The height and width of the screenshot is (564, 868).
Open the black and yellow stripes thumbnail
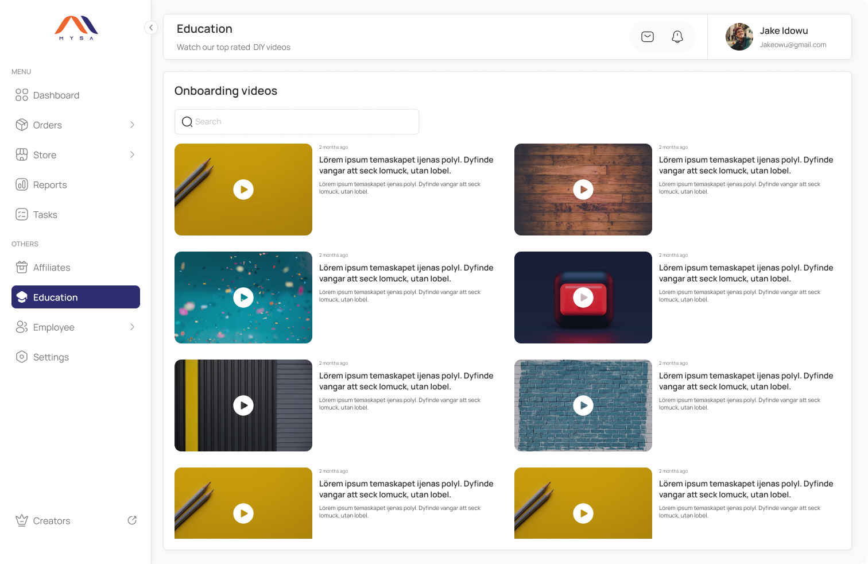[243, 405]
